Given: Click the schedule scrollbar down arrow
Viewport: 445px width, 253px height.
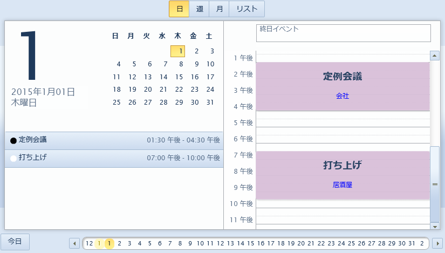Looking at the screenshot, I should pyautogui.click(x=435, y=227).
